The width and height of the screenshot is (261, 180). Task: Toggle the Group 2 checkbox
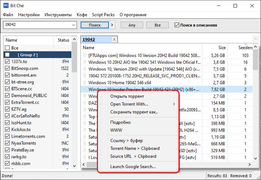(x=7, y=55)
